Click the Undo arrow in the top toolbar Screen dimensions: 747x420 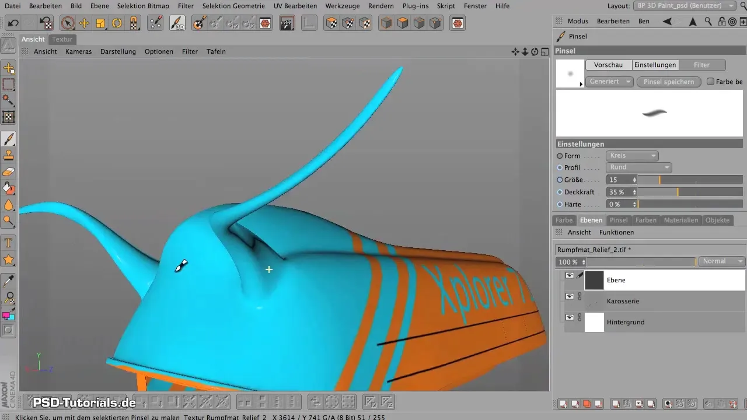(x=13, y=23)
